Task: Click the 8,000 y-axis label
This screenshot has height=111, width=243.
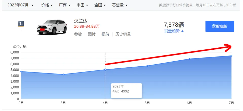Action: [15, 52]
